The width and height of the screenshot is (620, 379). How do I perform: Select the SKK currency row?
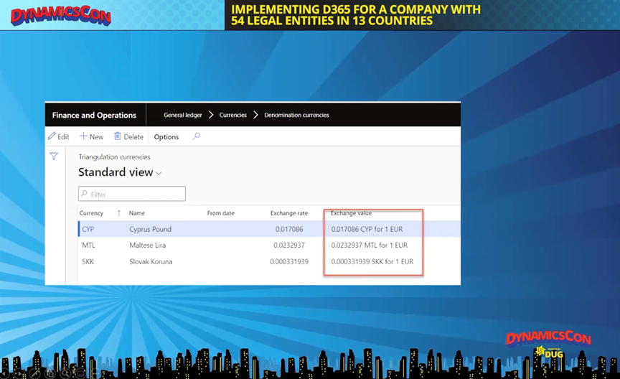click(88, 262)
